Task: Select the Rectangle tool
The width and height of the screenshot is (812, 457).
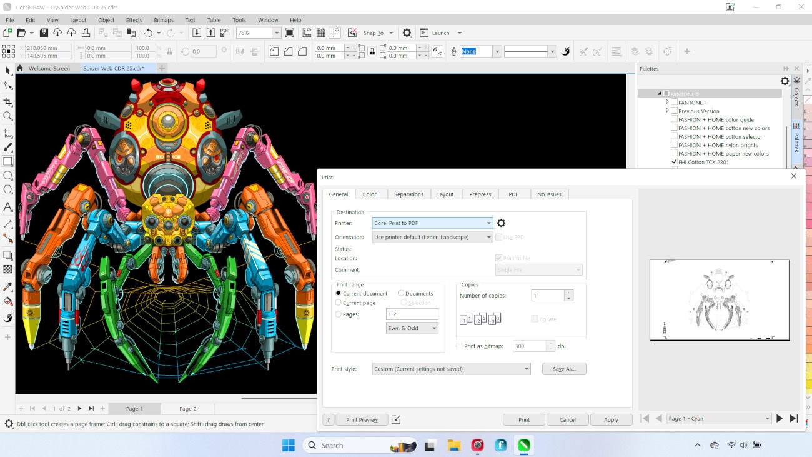Action: tap(7, 161)
